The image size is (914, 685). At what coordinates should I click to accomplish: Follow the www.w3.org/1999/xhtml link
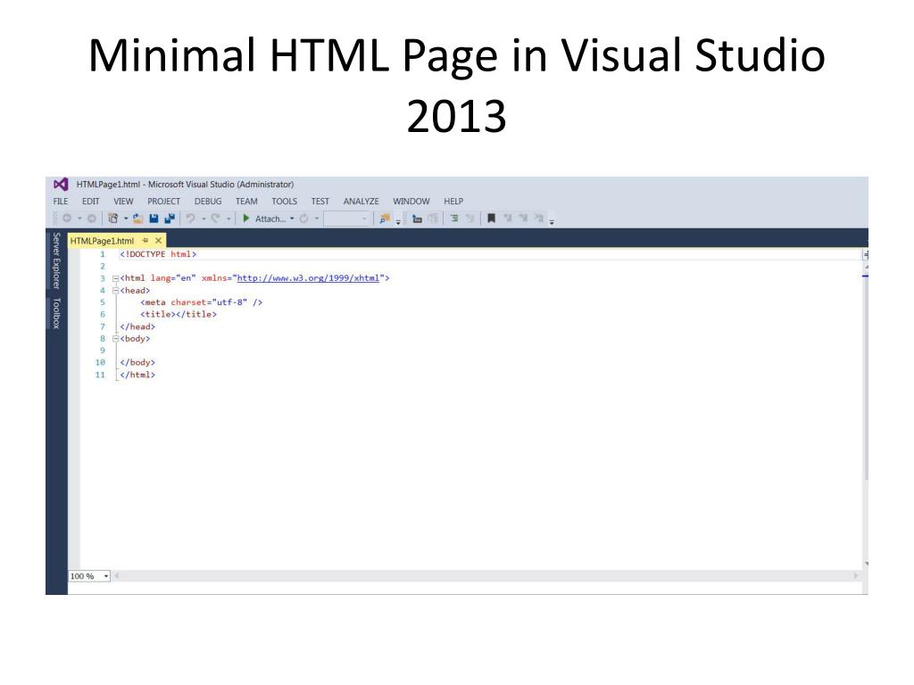[x=308, y=278]
